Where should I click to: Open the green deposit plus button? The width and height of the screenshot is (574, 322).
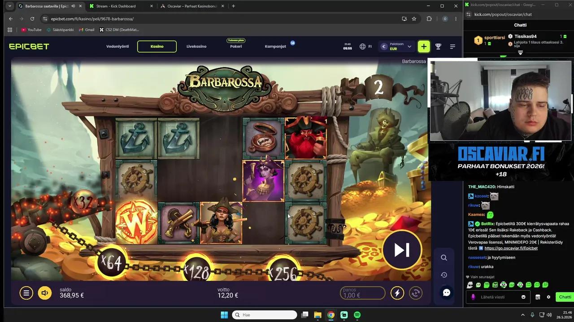(424, 47)
